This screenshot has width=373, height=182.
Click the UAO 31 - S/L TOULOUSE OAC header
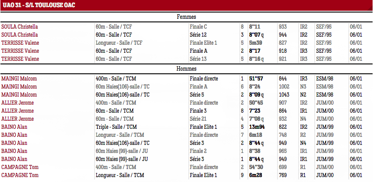click(x=39, y=5)
